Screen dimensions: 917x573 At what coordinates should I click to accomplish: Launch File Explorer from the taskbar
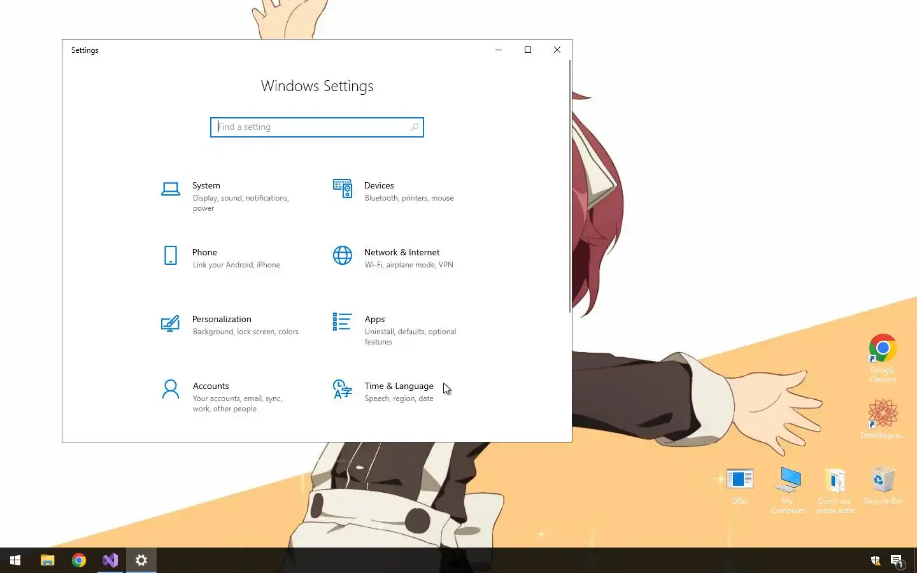click(47, 560)
